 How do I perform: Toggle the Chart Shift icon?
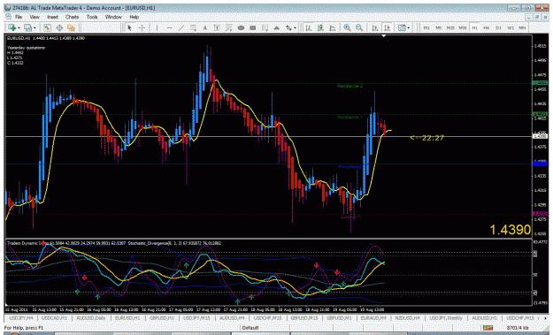coord(387,27)
